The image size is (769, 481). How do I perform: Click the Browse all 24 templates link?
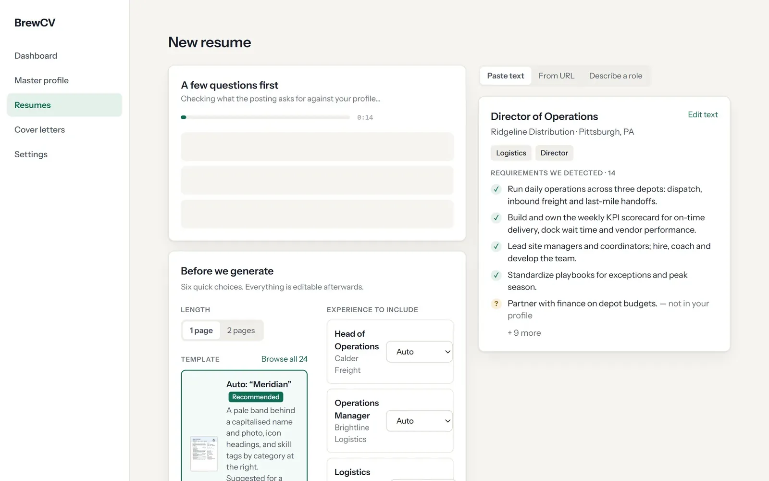284,359
